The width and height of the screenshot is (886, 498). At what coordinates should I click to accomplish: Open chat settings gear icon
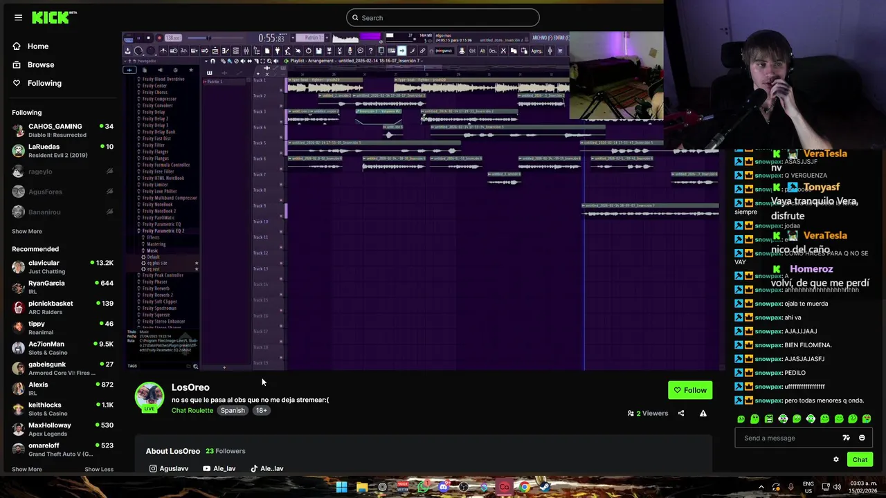pyautogui.click(x=836, y=459)
